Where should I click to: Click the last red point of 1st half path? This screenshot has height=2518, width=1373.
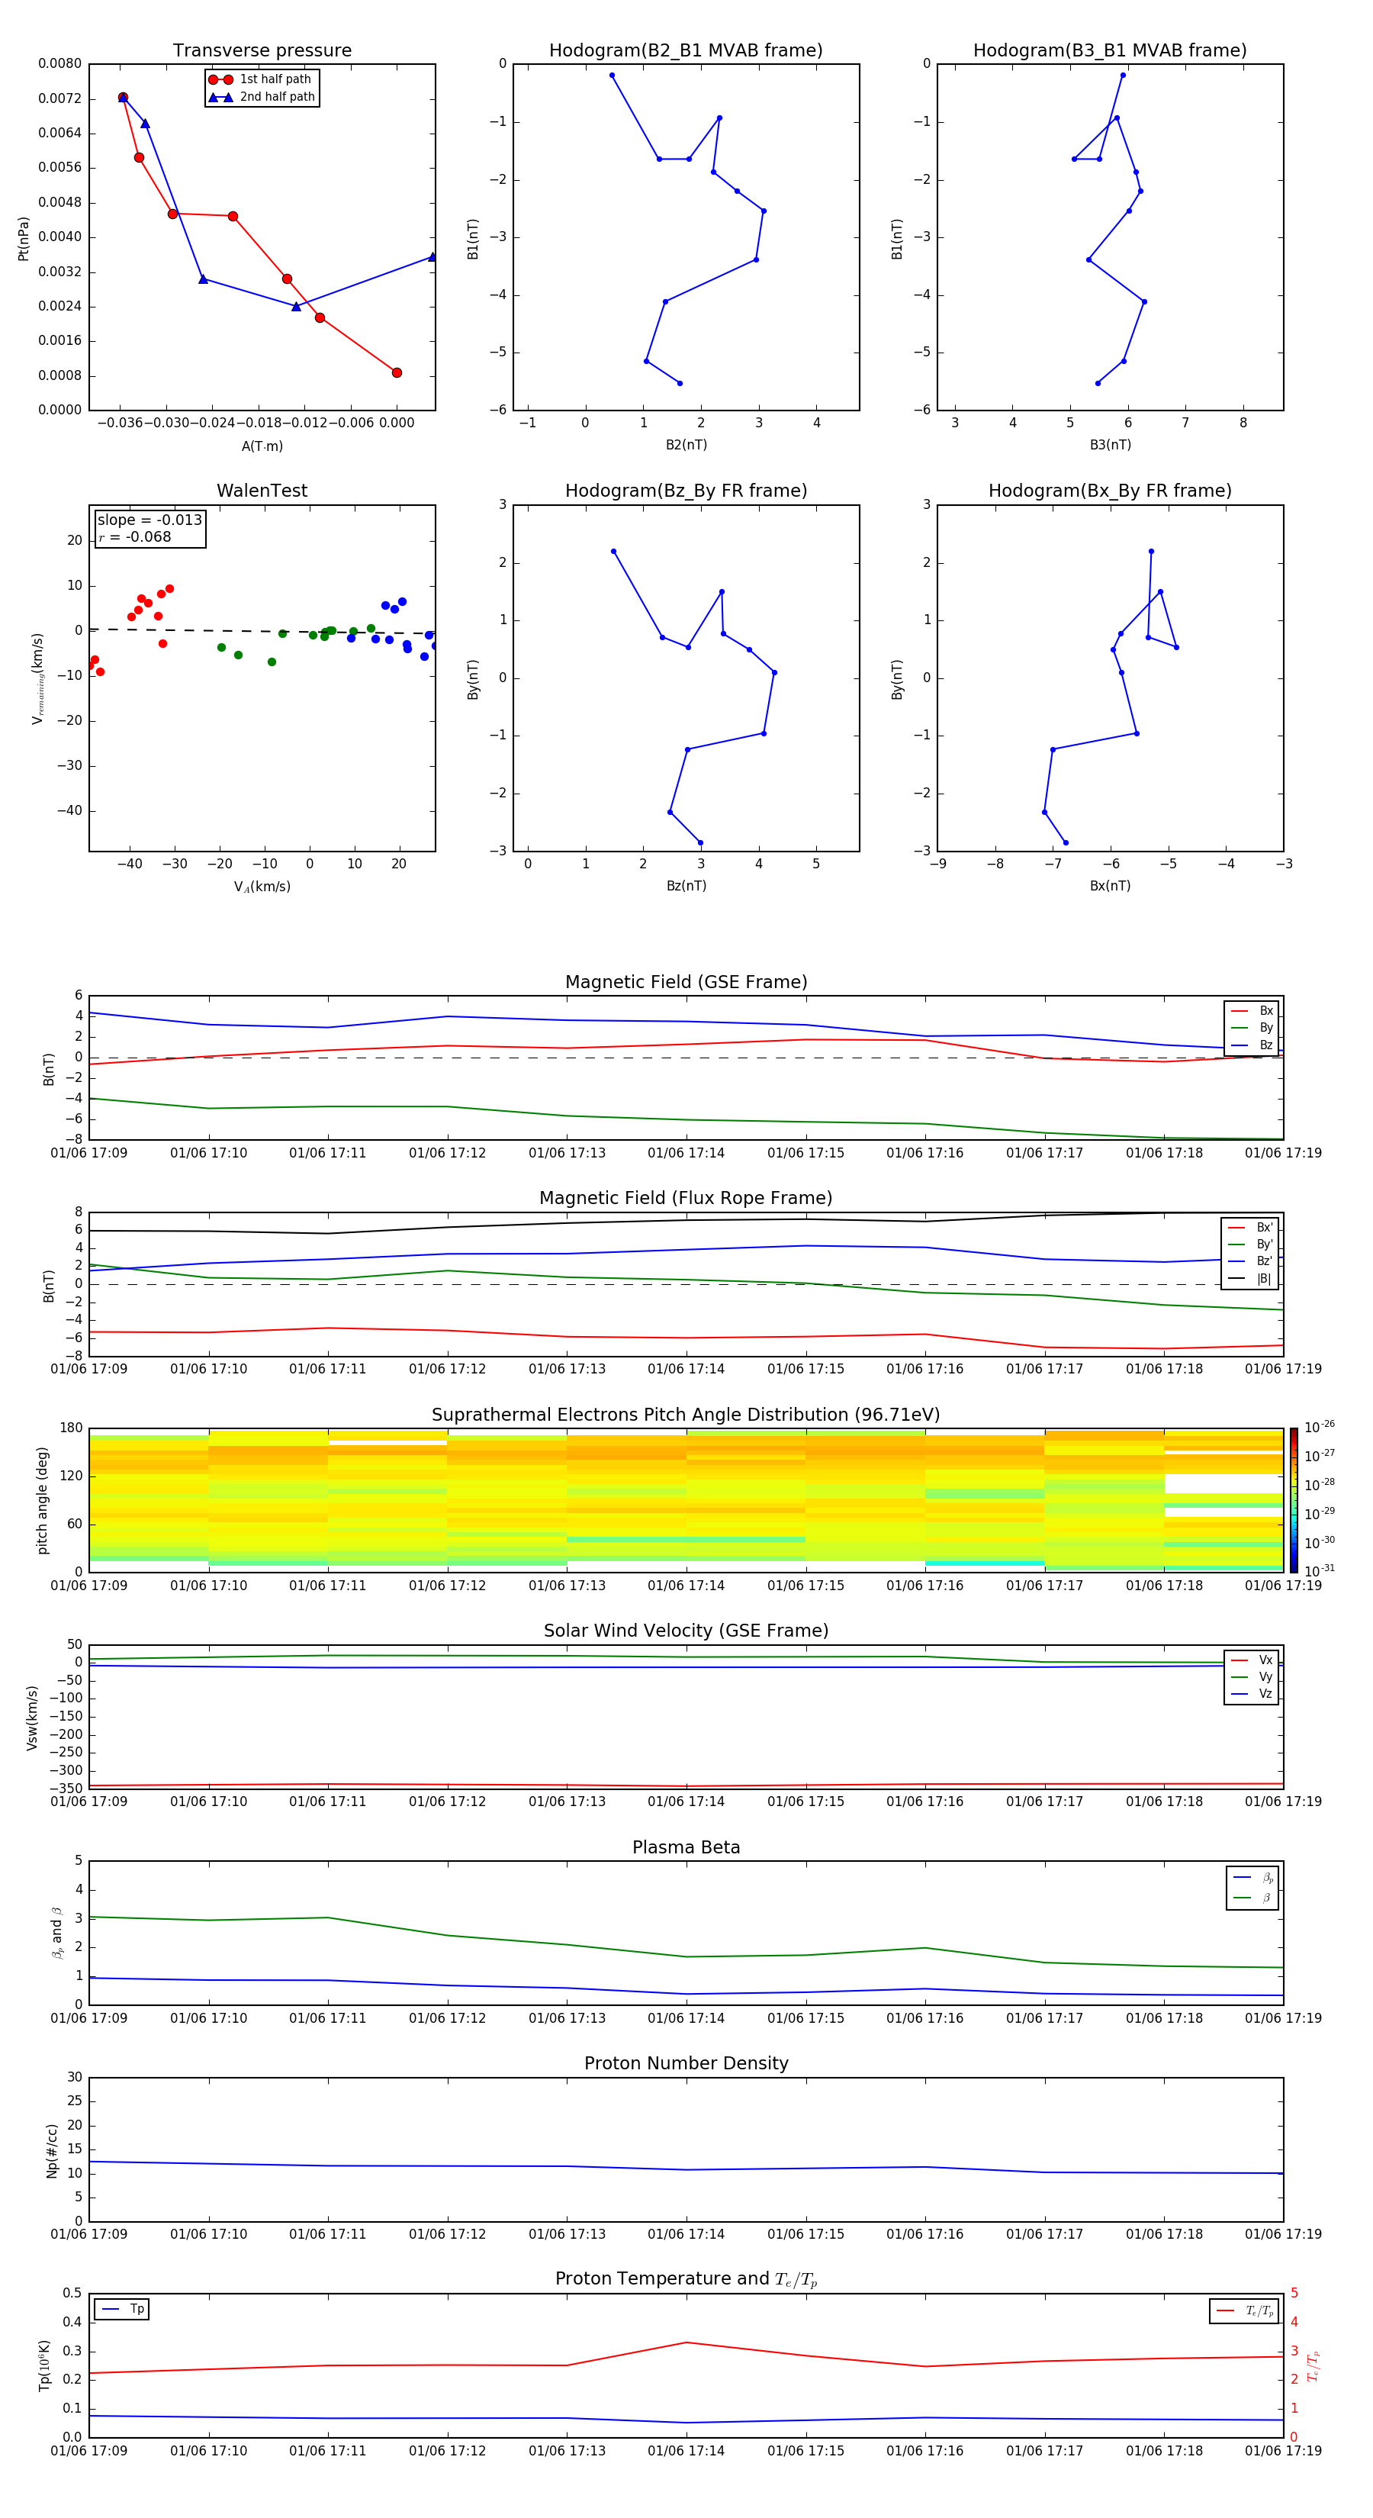pyautogui.click(x=397, y=372)
